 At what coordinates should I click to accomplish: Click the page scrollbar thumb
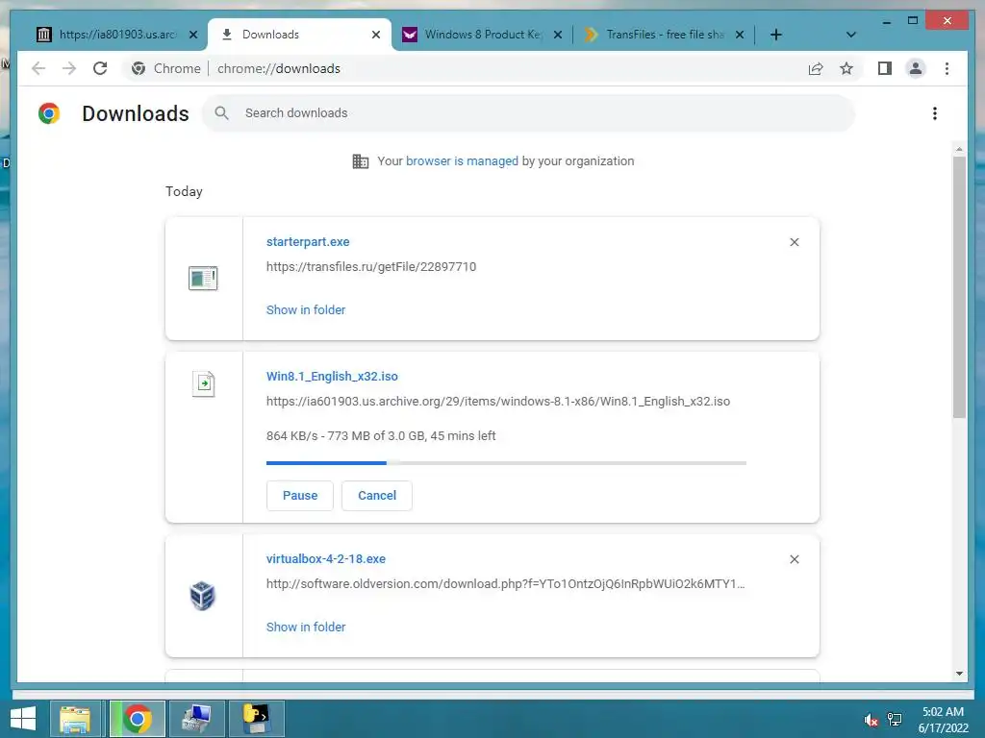959,286
